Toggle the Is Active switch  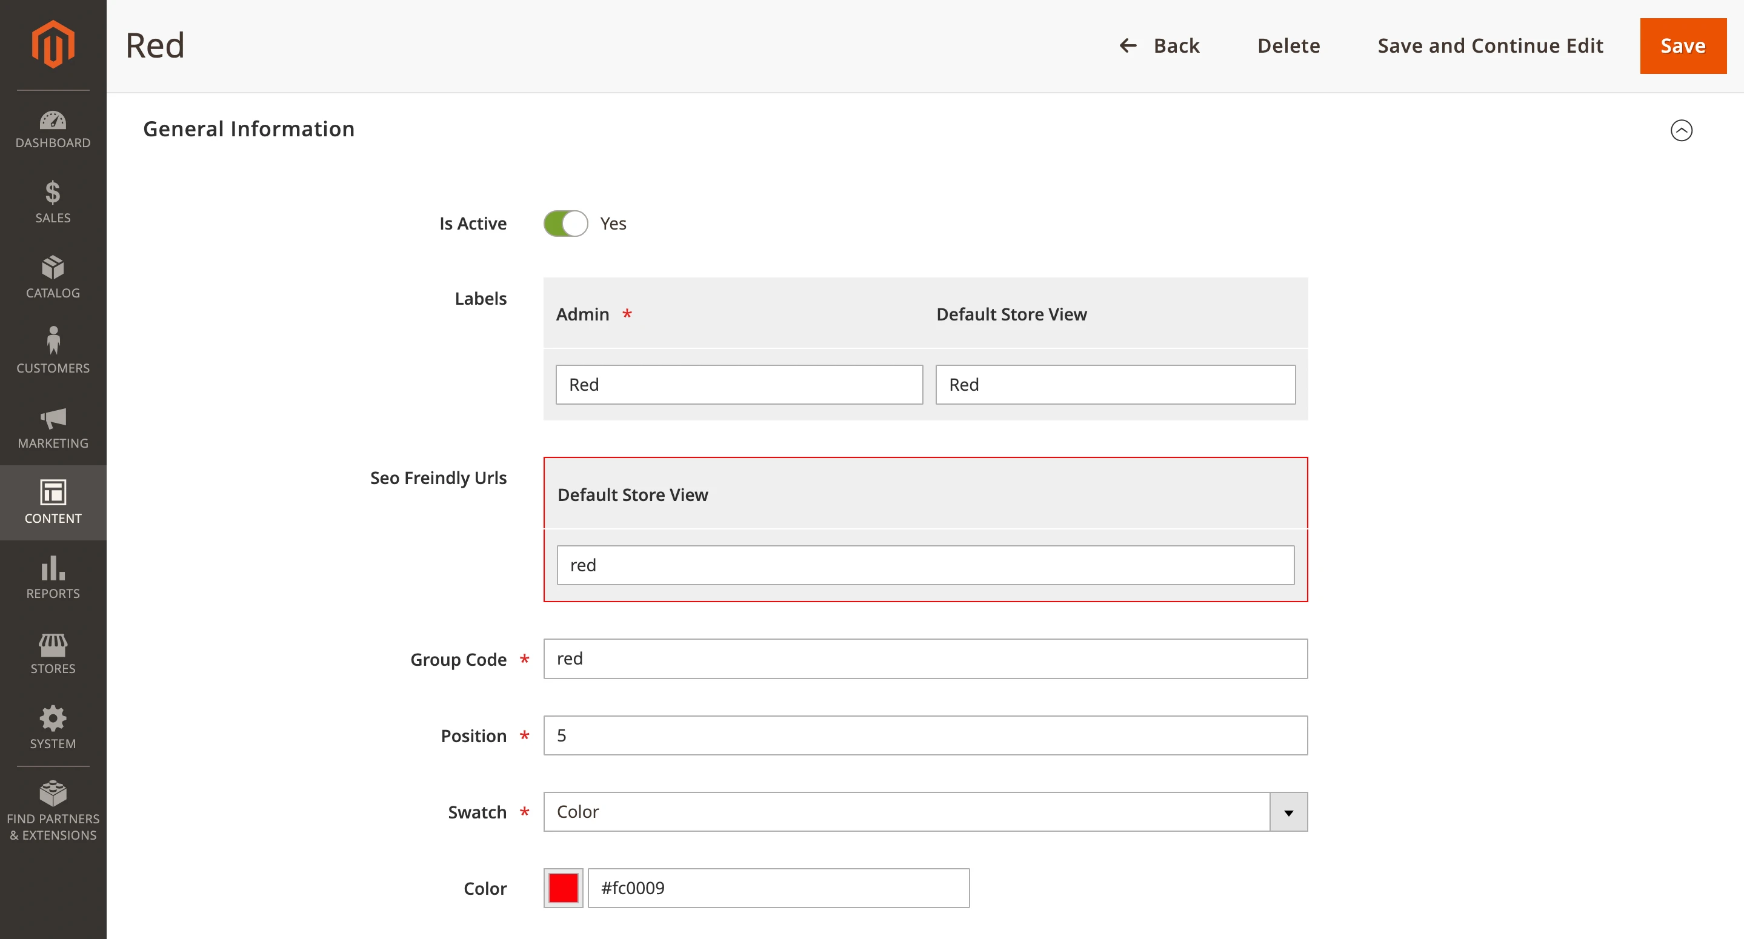565,223
